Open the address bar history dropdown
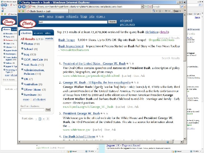The width and height of the screenshot is (204, 153). [x=142, y=7]
